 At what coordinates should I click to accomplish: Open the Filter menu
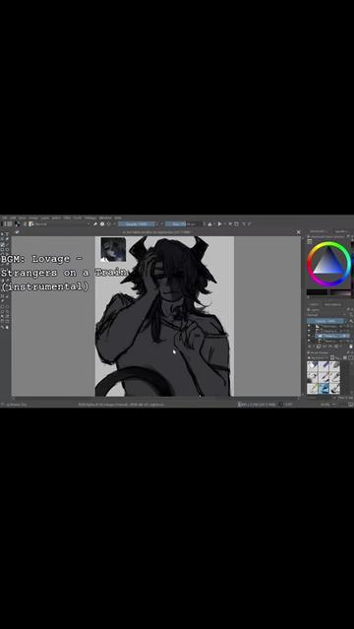pos(67,218)
